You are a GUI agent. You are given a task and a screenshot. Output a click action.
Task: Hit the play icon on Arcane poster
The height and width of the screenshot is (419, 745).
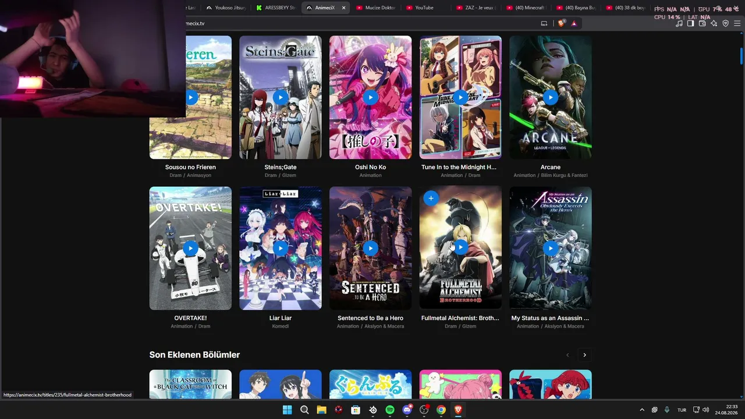point(551,97)
